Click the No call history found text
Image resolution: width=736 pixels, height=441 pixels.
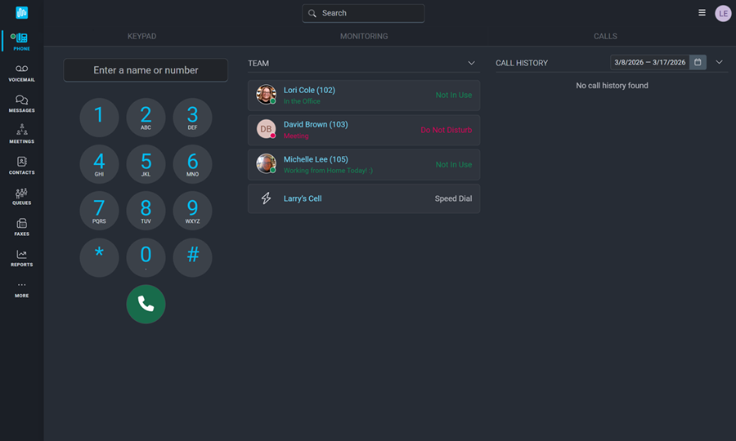pos(612,85)
